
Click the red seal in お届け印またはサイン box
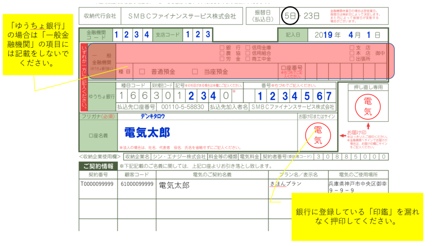[x=318, y=135]
